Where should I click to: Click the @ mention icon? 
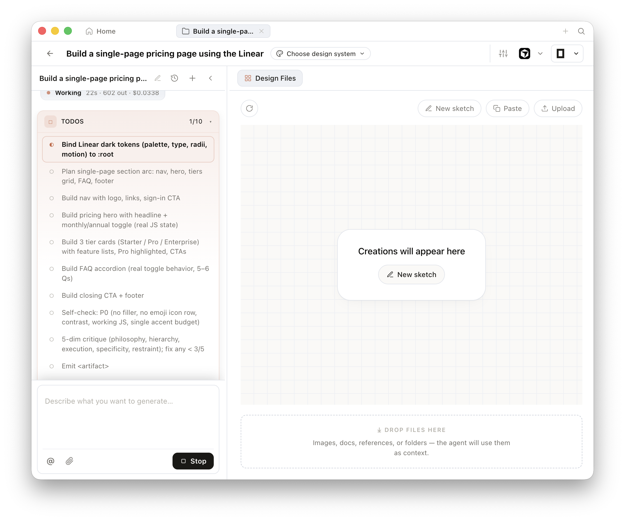pos(50,461)
